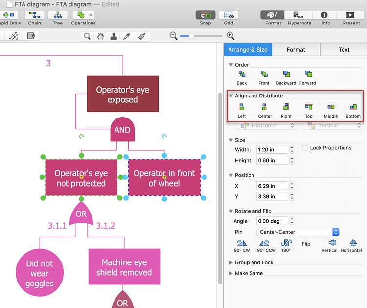Select the hand pan tool

coord(100,36)
